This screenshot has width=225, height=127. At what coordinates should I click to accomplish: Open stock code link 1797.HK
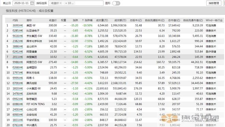[18, 73]
